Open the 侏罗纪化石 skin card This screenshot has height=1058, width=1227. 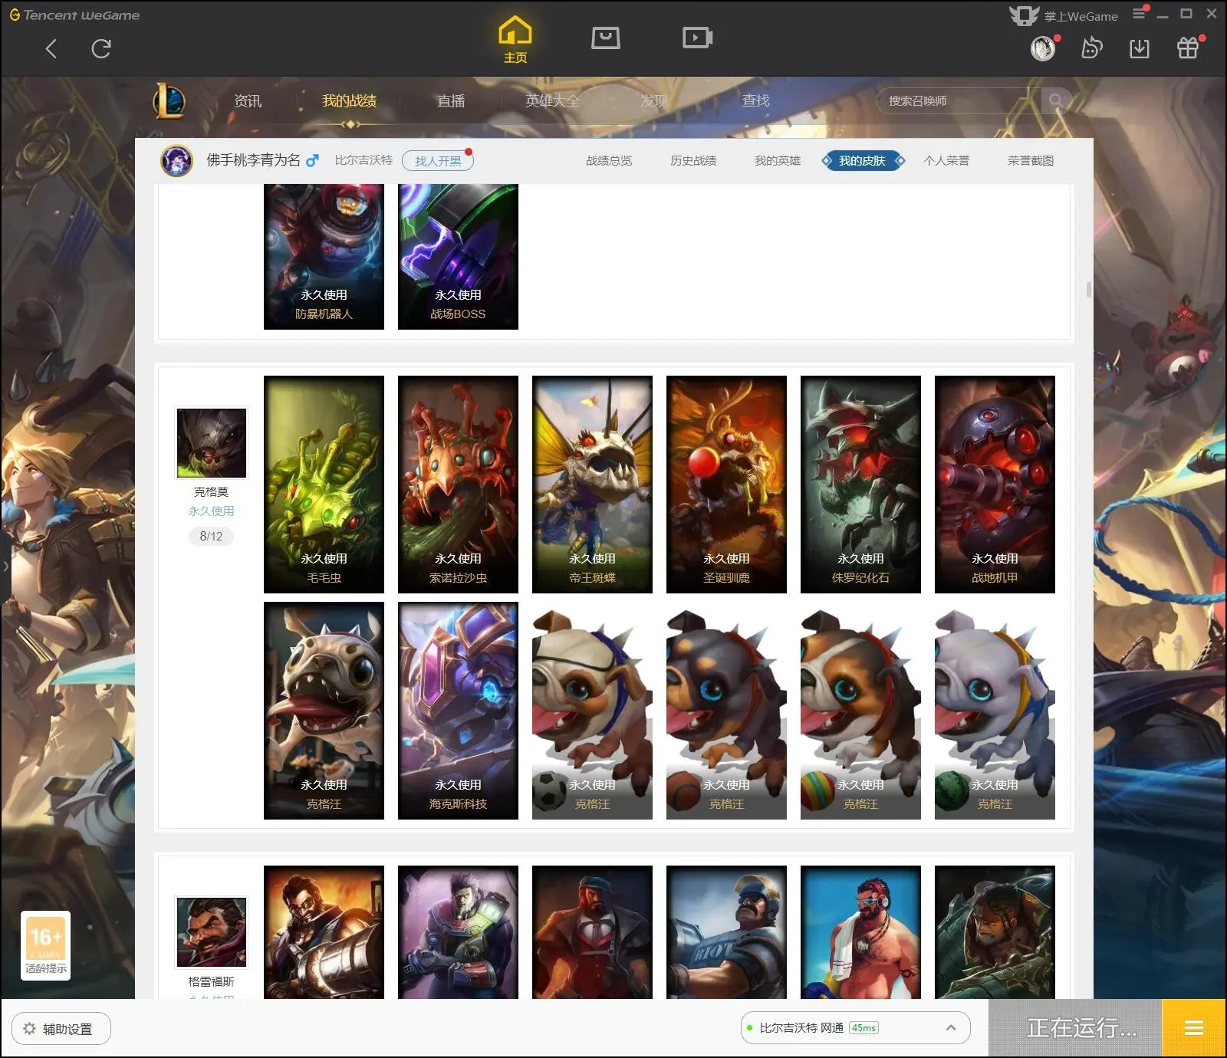pyautogui.click(x=860, y=485)
